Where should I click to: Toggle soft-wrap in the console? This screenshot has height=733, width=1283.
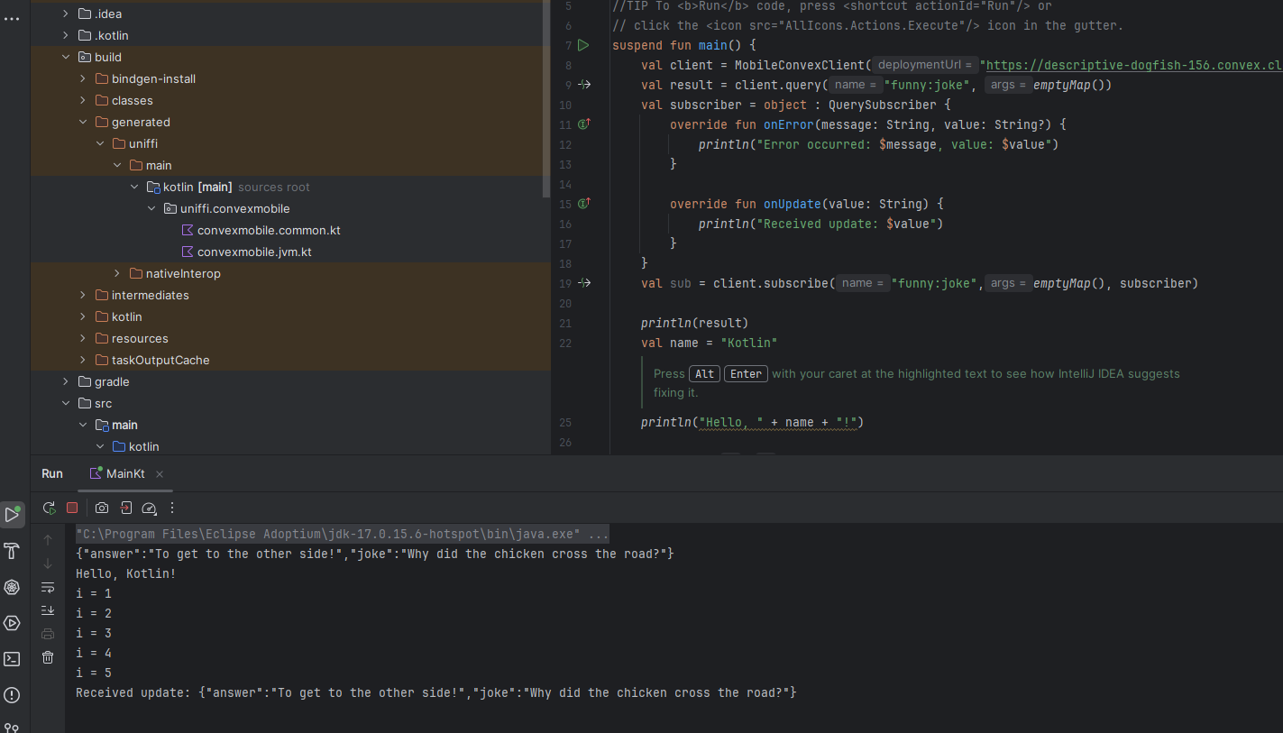click(x=48, y=587)
